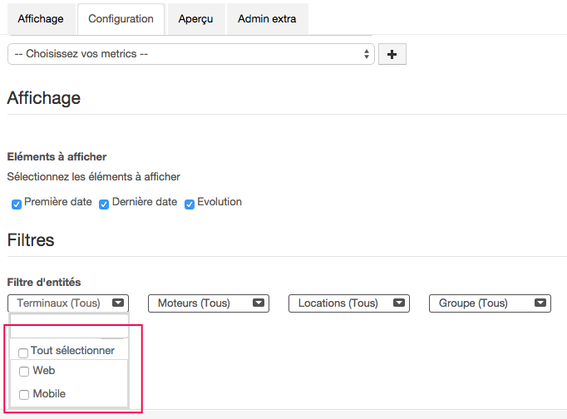Open the Aperçu tab
This screenshot has width=567, height=419.
pyautogui.click(x=195, y=19)
